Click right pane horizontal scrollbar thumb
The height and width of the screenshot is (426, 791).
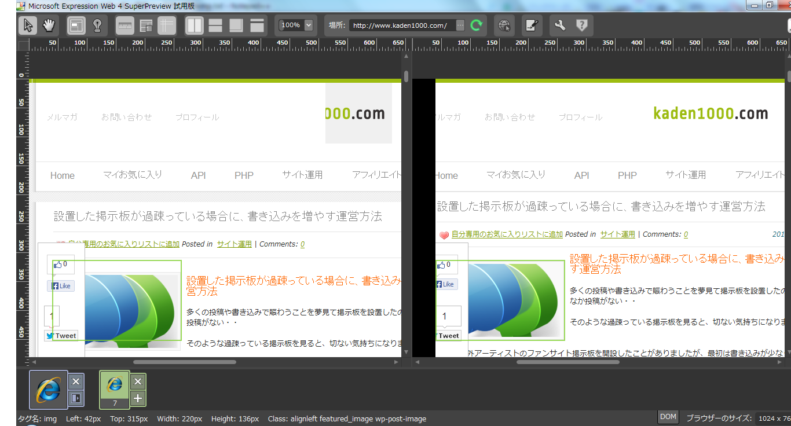(569, 362)
